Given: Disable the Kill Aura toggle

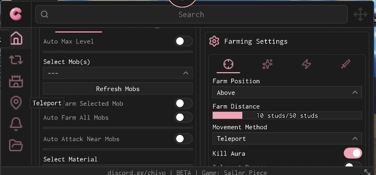Looking at the screenshot, I should point(353,154).
